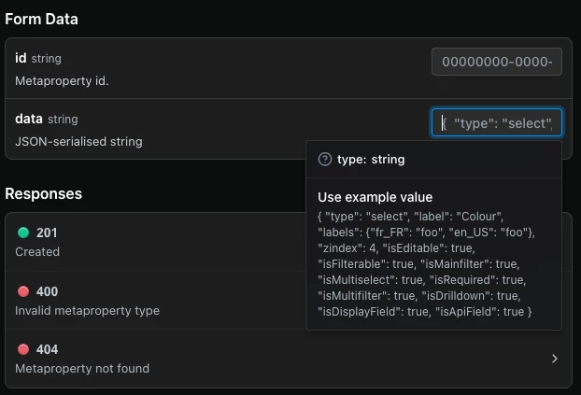The width and height of the screenshot is (581, 395).
Task: Click the question mark help icon
Action: point(325,159)
